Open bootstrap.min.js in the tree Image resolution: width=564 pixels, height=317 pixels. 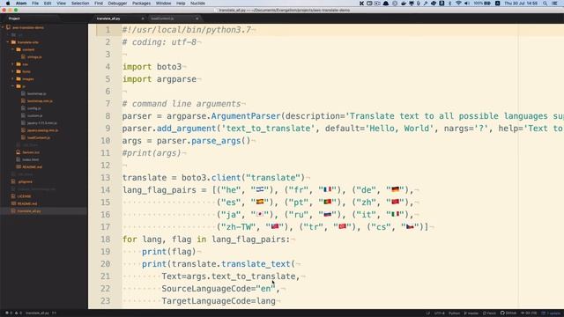coord(40,101)
